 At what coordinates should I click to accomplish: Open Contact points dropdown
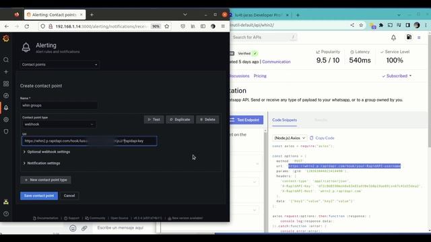(60, 65)
